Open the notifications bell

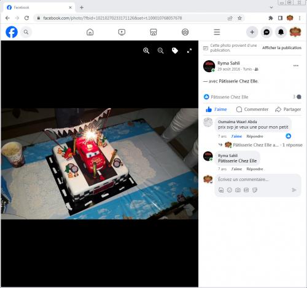point(281,32)
